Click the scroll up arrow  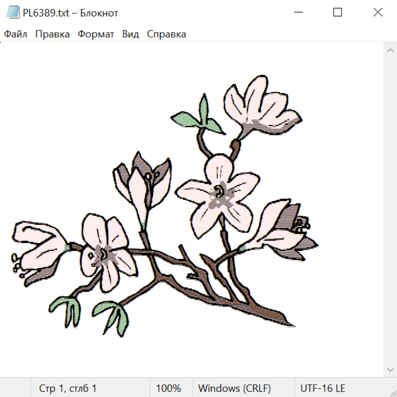[390, 51]
